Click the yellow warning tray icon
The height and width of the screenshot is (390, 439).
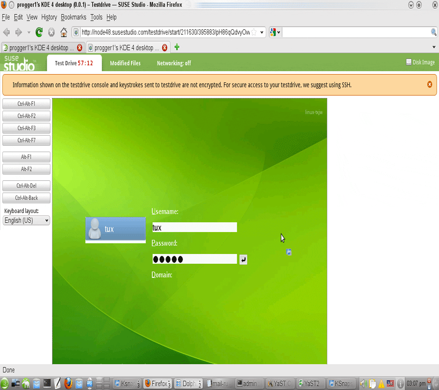381,384
